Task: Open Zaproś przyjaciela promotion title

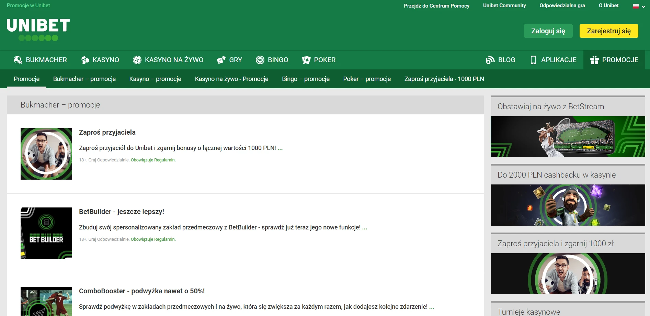Action: click(x=107, y=132)
